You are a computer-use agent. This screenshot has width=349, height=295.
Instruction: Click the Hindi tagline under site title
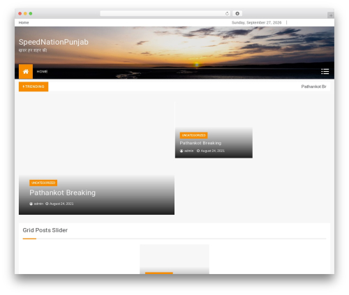(x=33, y=50)
